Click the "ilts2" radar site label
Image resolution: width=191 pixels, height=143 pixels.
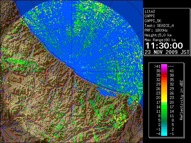point(150,11)
